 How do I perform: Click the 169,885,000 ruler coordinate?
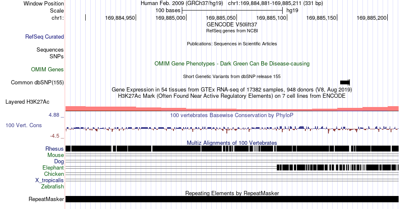pos(170,18)
